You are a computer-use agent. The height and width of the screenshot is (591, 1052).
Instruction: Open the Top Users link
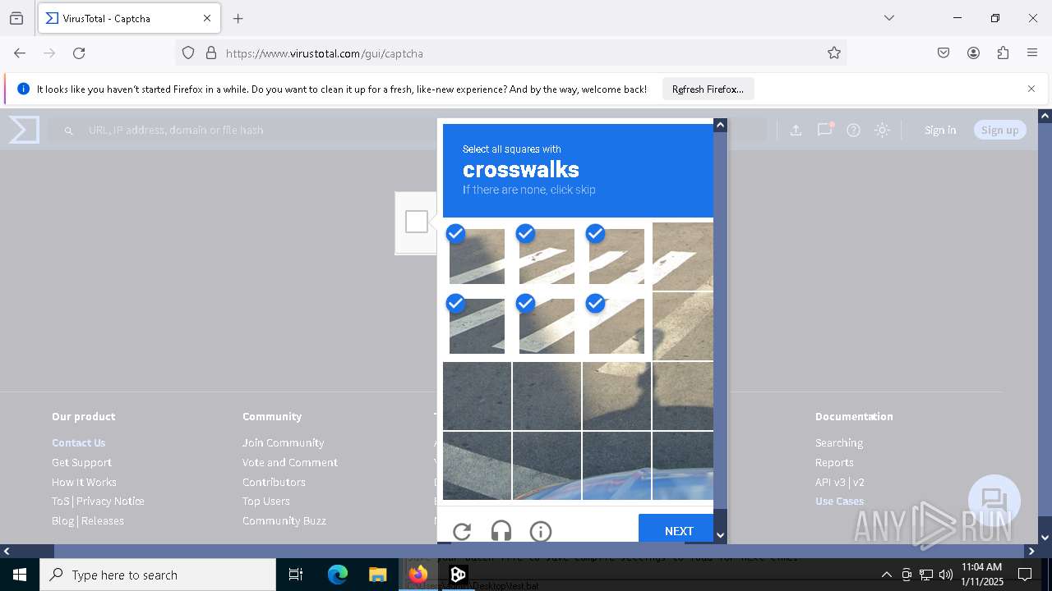[265, 501]
